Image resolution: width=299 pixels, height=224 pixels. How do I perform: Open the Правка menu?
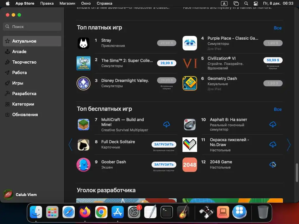click(47, 3)
